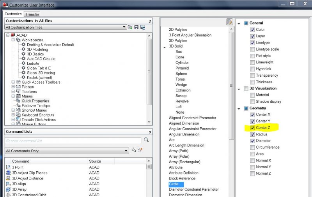
Task: Click the 3D Array command icon
Action: point(8,189)
